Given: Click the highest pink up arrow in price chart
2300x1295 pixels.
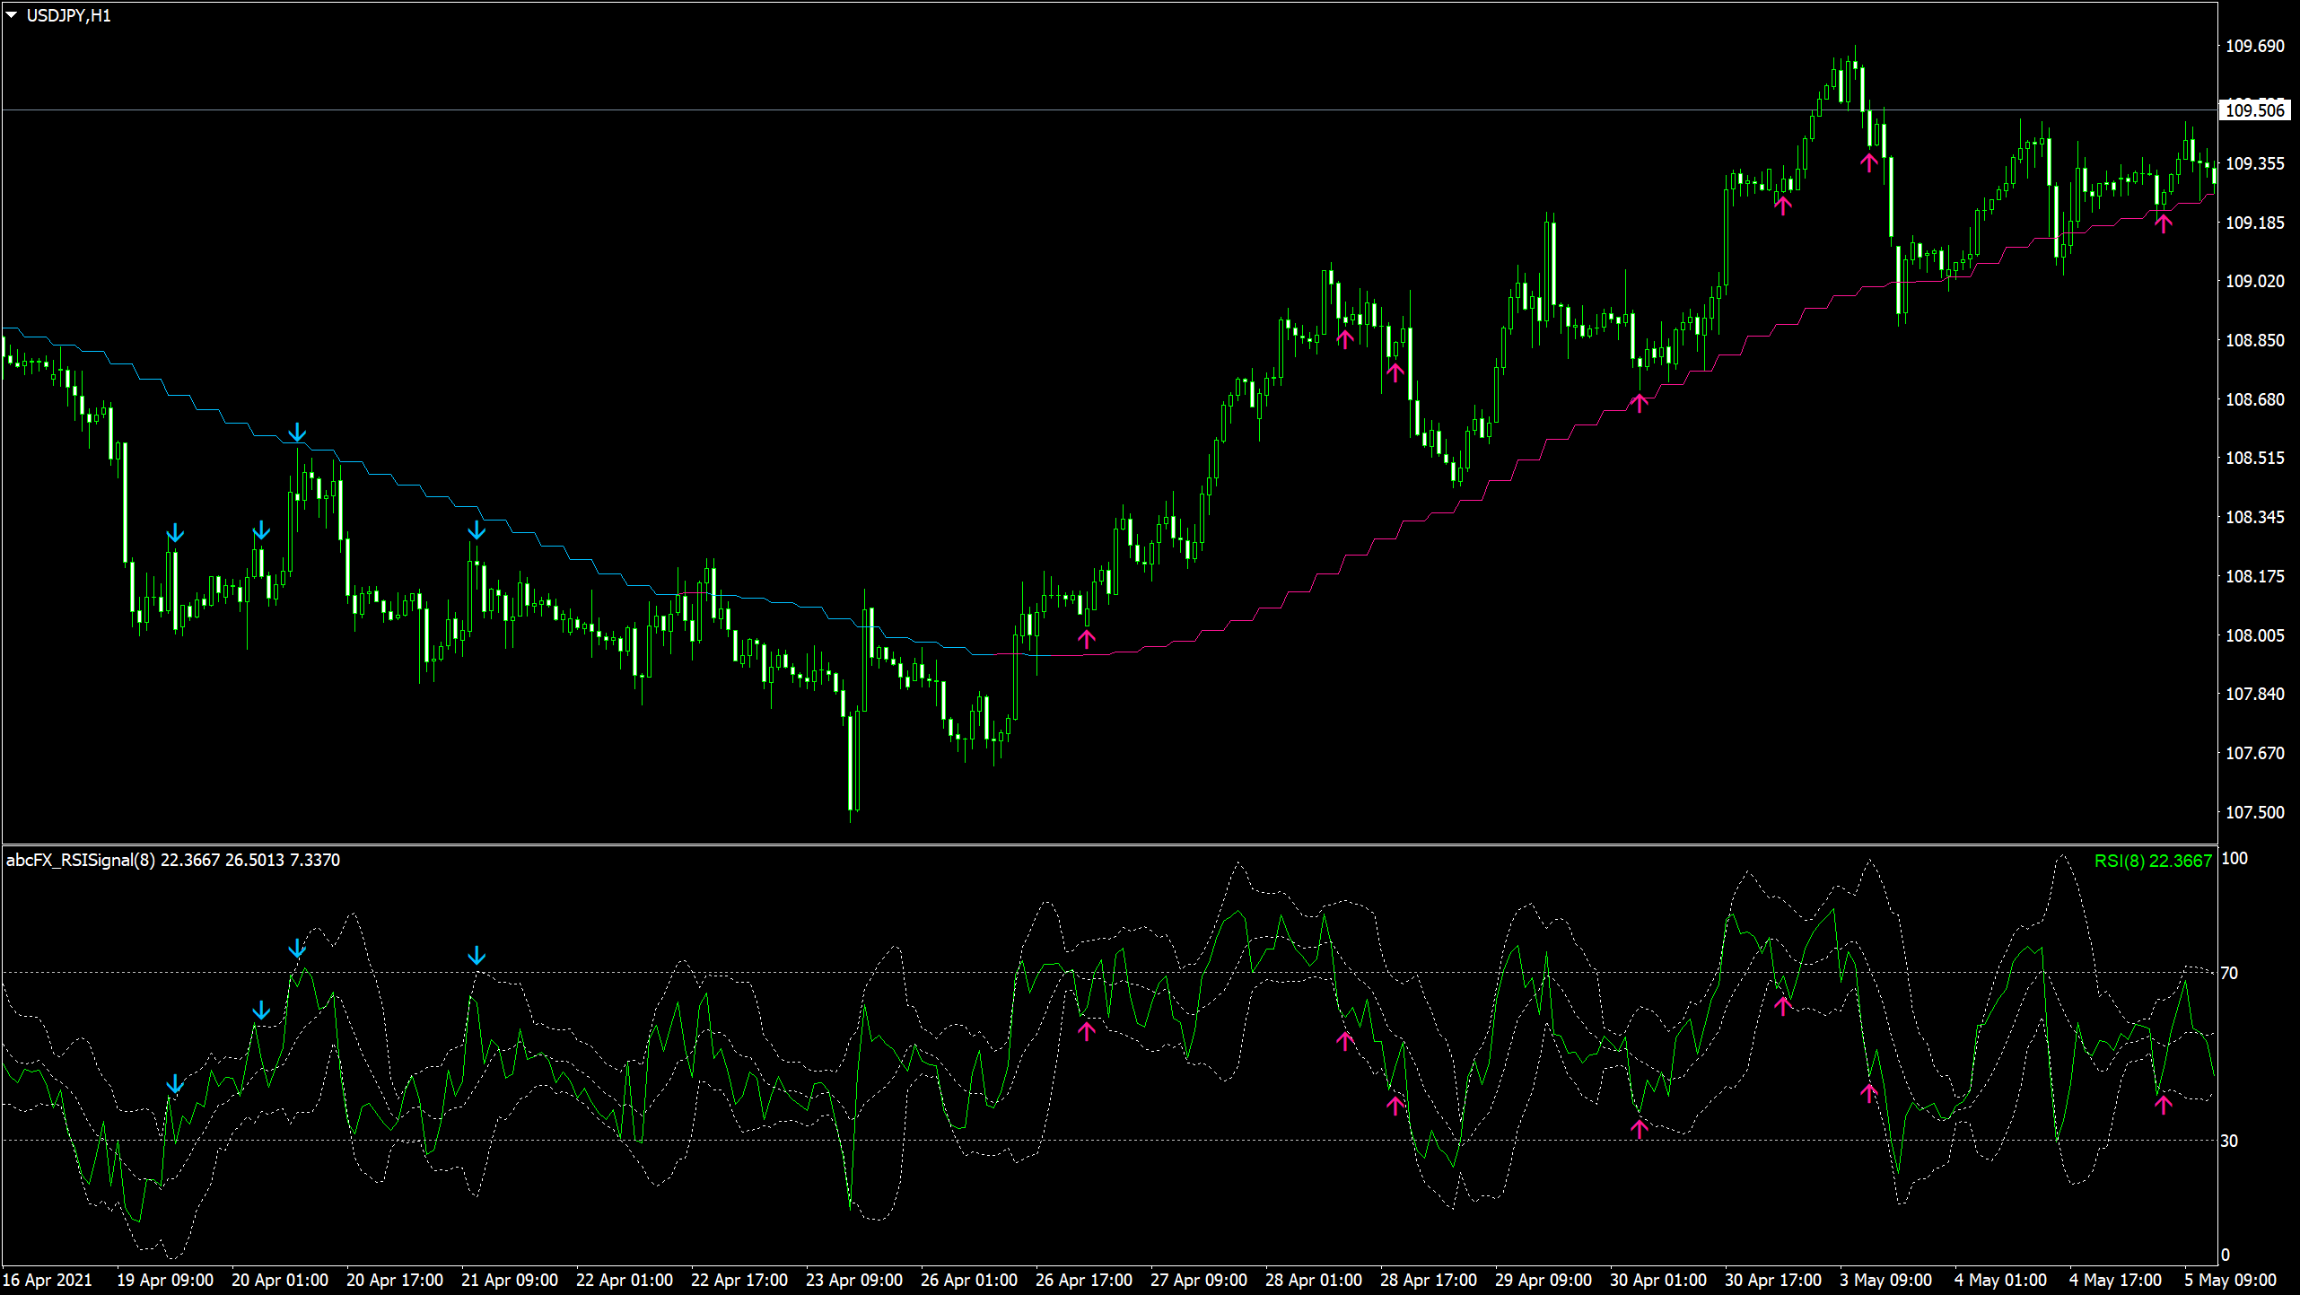Looking at the screenshot, I should [x=1868, y=162].
